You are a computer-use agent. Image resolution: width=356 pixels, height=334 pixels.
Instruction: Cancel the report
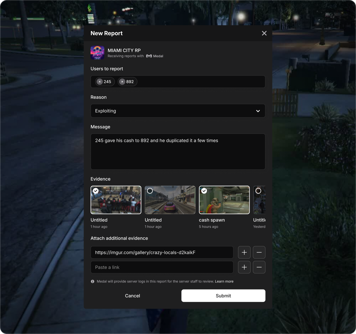click(x=132, y=296)
